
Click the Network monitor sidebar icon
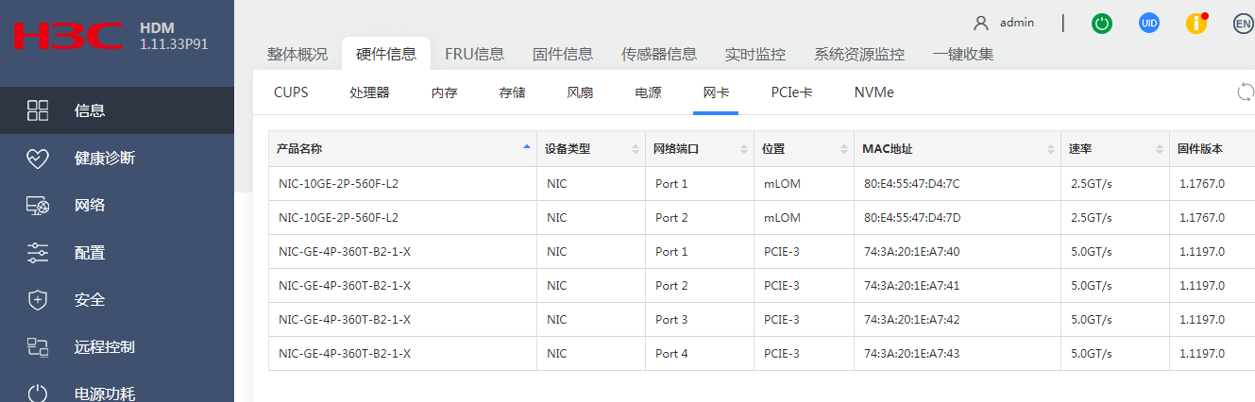pyautogui.click(x=38, y=205)
